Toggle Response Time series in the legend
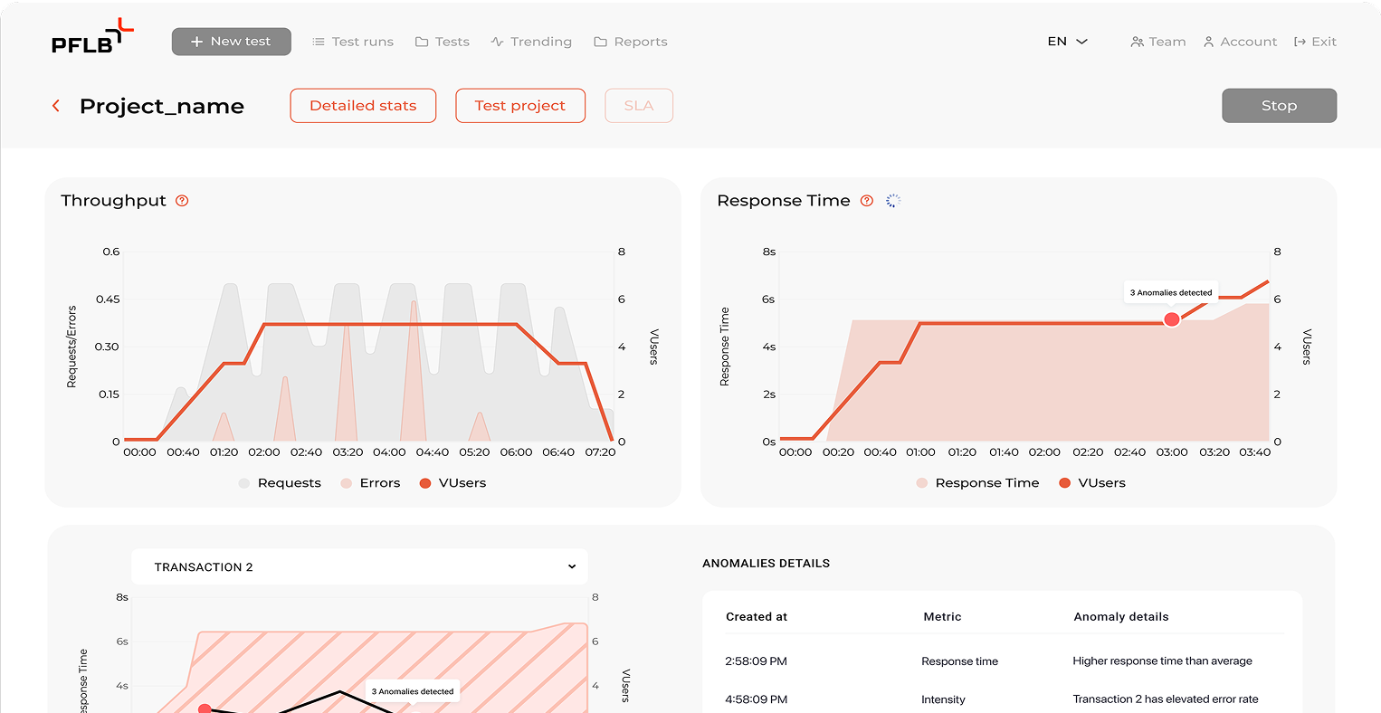The image size is (1381, 713). (977, 483)
